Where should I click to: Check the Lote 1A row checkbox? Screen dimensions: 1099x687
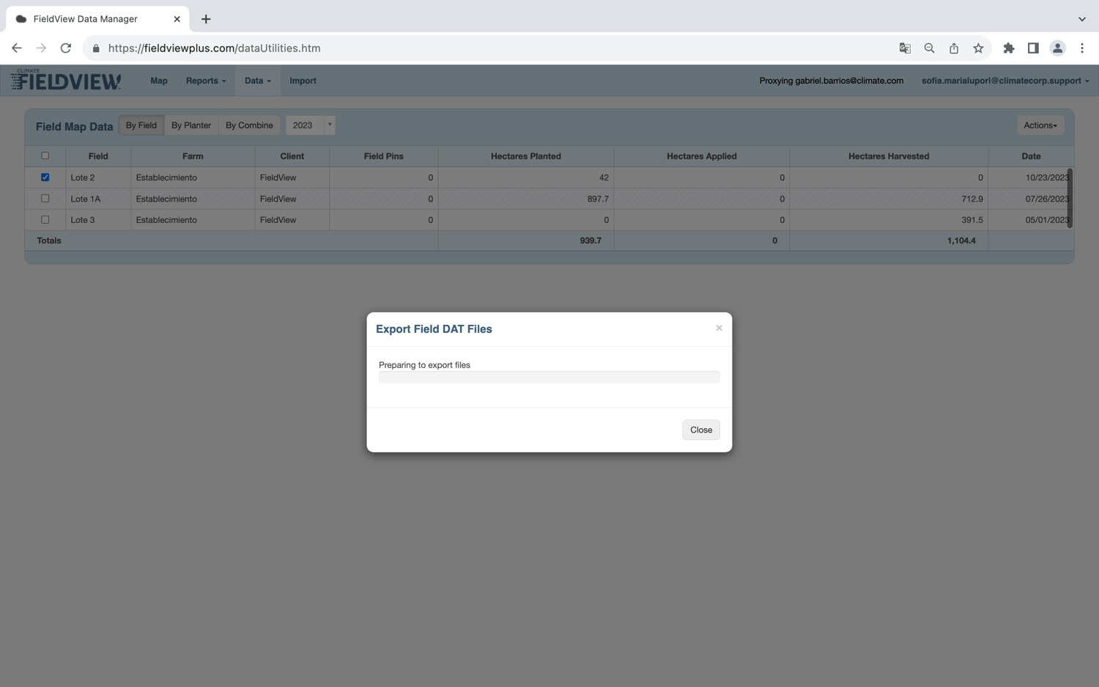[45, 198]
